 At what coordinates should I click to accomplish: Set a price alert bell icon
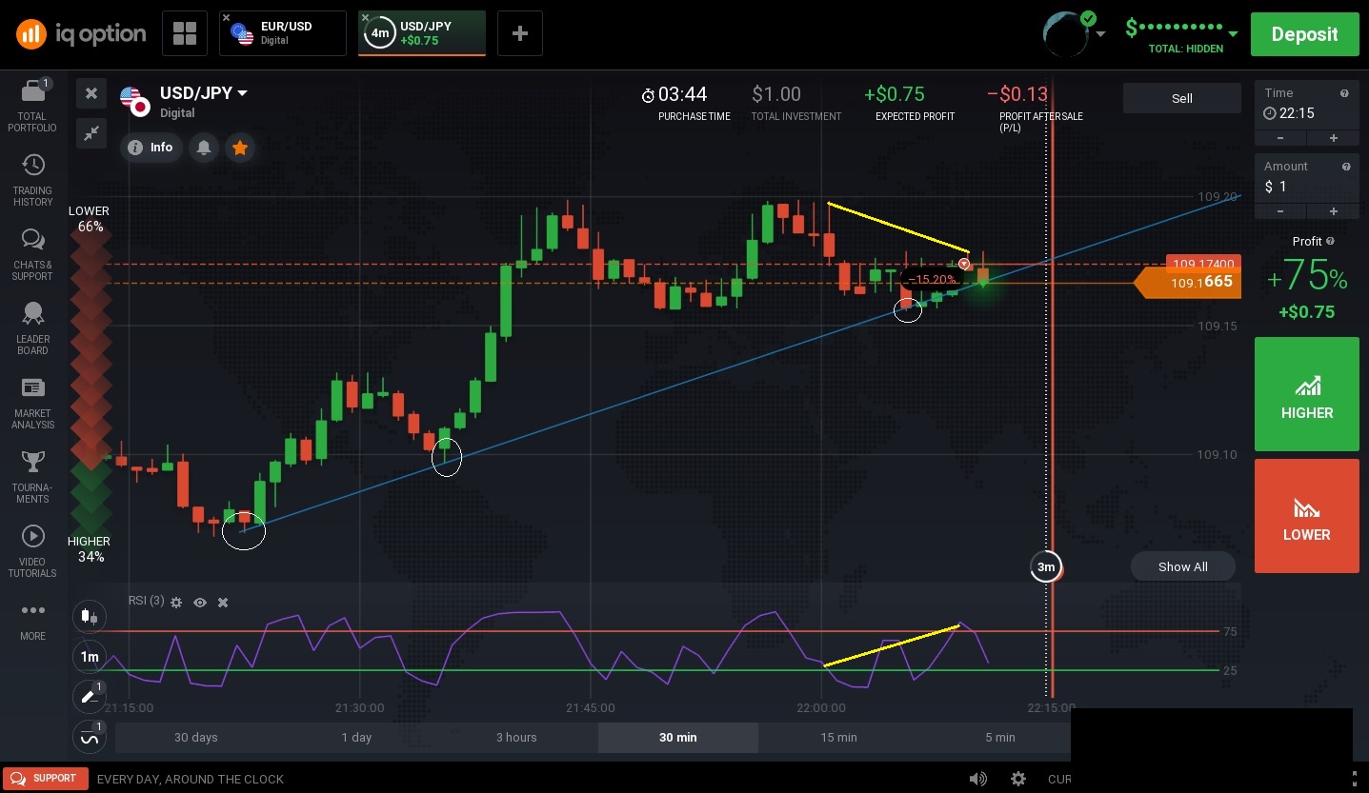(204, 148)
